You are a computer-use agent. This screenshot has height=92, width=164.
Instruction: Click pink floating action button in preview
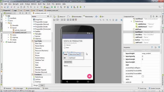(x=89, y=76)
